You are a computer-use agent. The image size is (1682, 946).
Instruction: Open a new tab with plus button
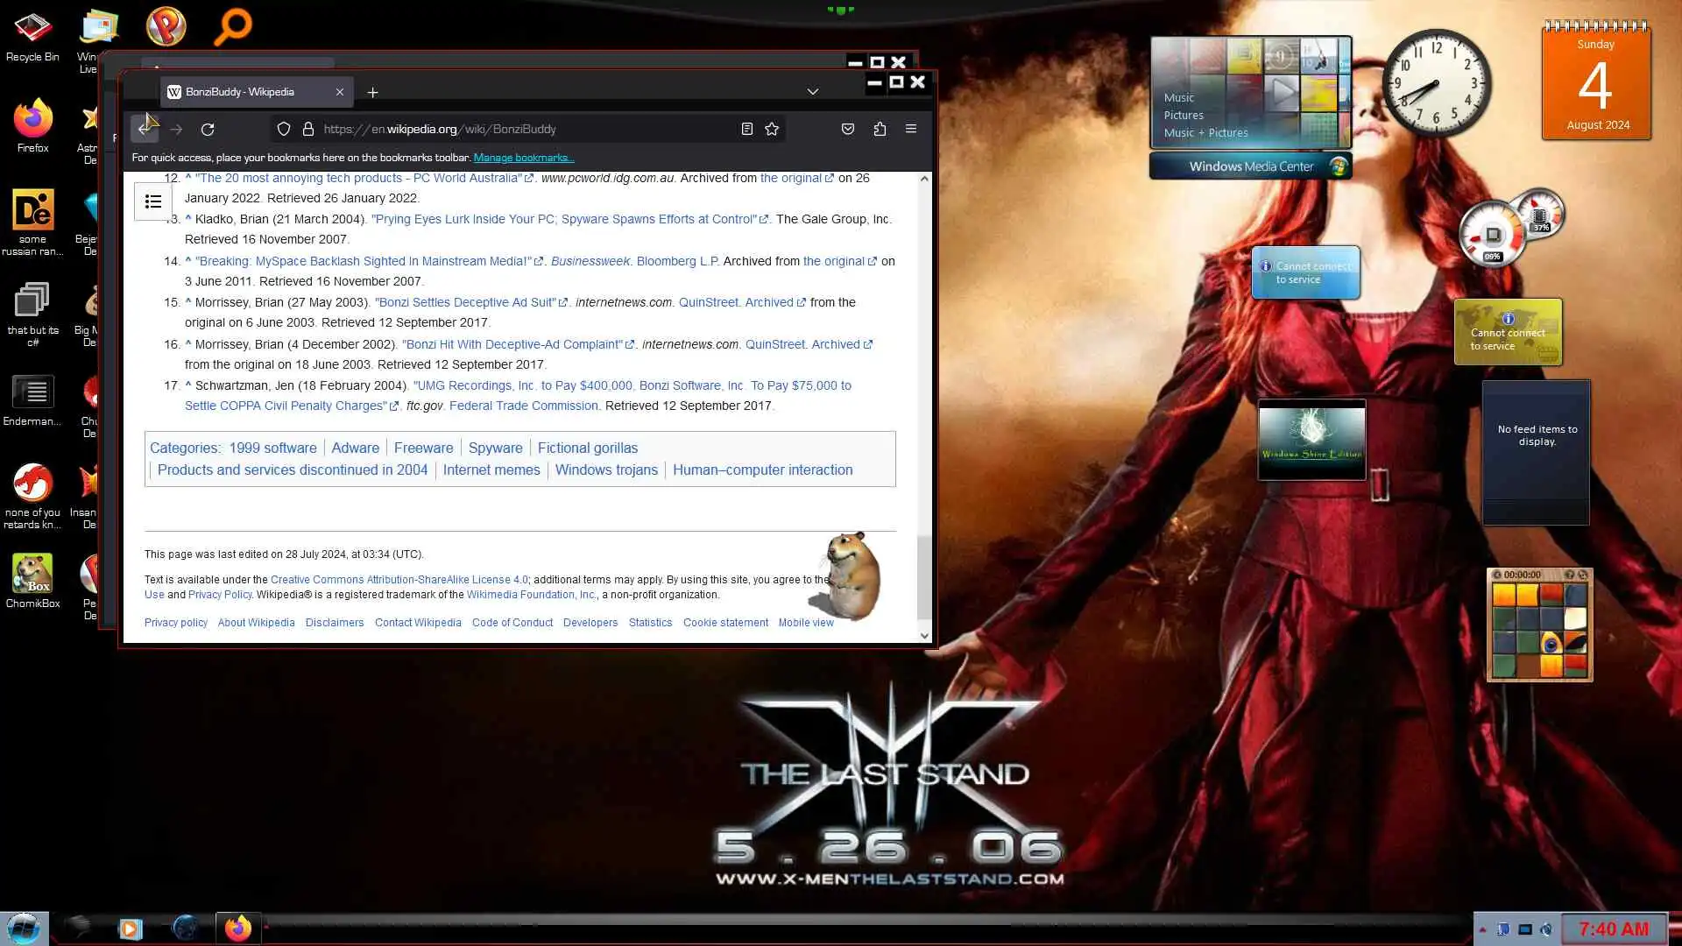(372, 92)
